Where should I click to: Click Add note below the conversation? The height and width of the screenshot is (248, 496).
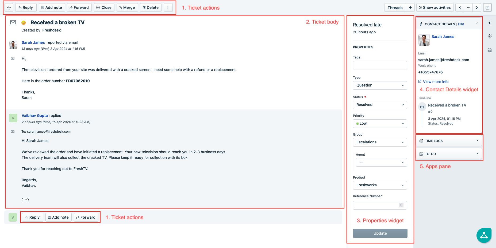pyautogui.click(x=59, y=217)
